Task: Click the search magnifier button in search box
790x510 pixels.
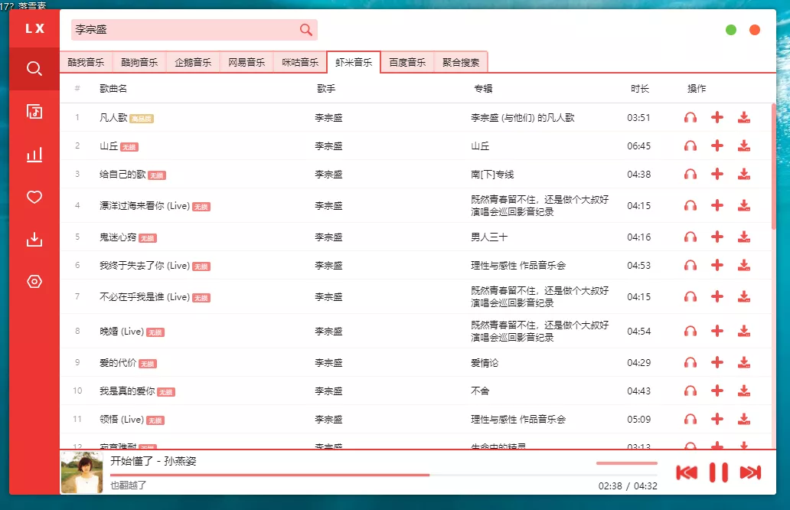Action: (x=305, y=29)
